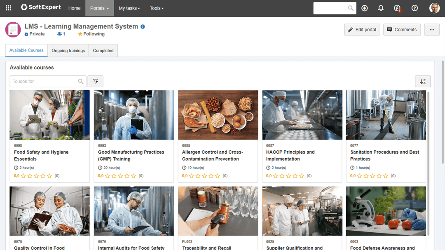445x250 pixels.
Task: Open the apps grid launcher icon
Action: coord(8,8)
